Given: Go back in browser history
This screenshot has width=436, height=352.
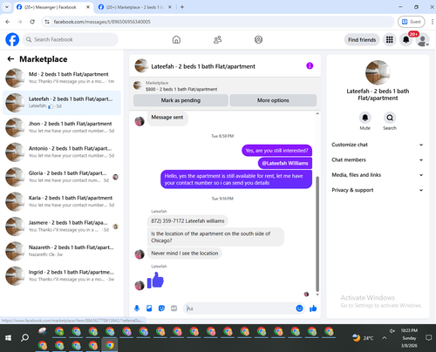Looking at the screenshot, I should point(8,22).
